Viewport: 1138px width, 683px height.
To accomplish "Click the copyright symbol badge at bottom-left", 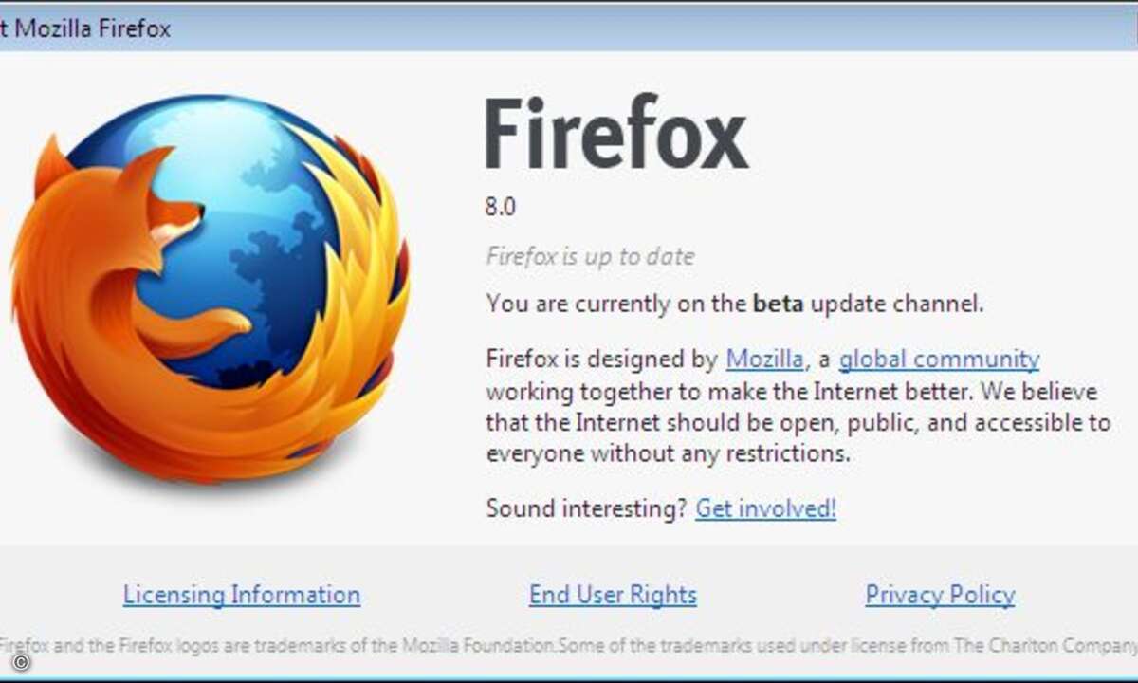I will (20, 663).
